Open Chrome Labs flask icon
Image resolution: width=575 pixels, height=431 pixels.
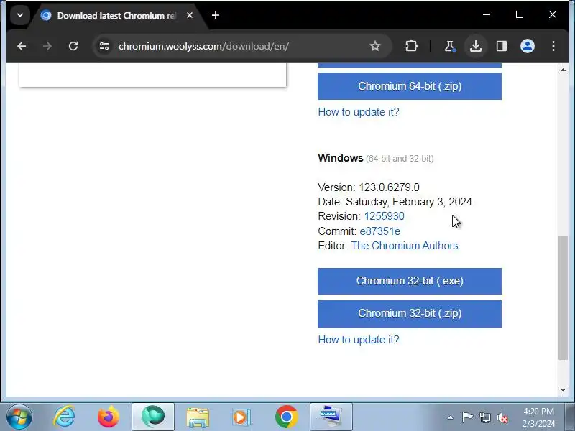coord(450,46)
